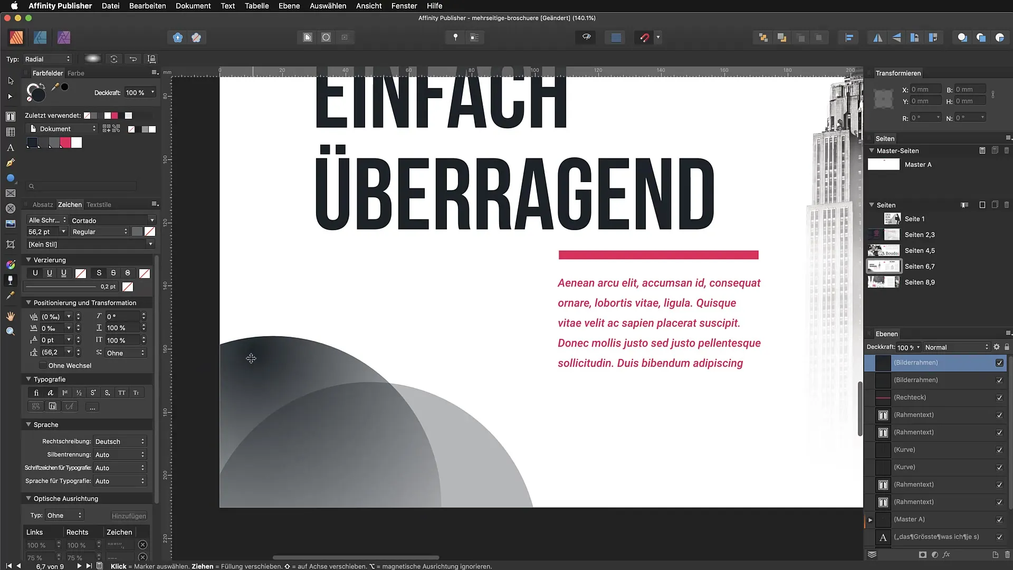Image resolution: width=1013 pixels, height=570 pixels.
Task: Toggle visibility of the Rechteck layer
Action: [x=999, y=397]
